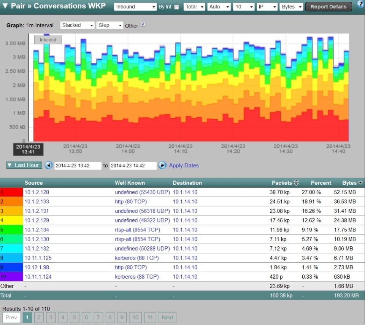365x325 pixels.
Task: Open source IP 10.1.2.131
Action: tap(37, 211)
